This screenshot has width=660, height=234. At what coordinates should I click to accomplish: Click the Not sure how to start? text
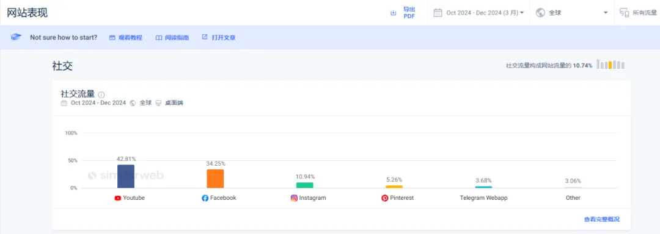[x=64, y=37]
